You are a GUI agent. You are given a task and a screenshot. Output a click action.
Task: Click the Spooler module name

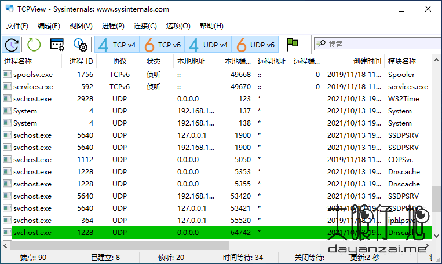(401, 75)
